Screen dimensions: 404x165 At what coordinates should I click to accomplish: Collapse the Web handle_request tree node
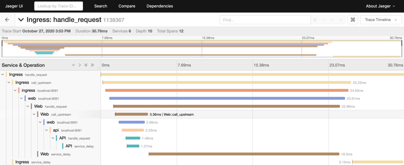(28, 106)
